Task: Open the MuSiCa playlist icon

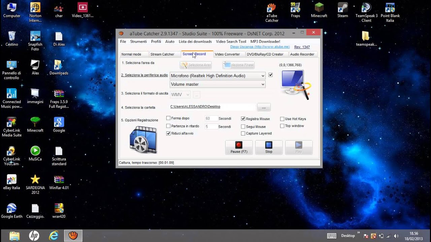Action: tap(35, 153)
